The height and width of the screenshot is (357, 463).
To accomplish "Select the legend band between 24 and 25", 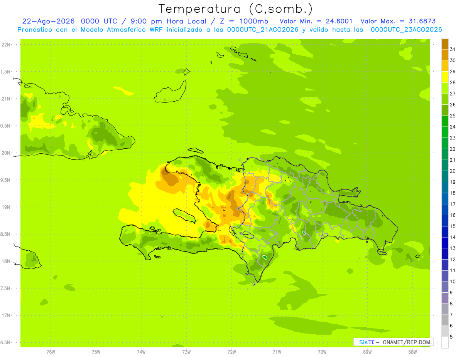I will click(445, 121).
